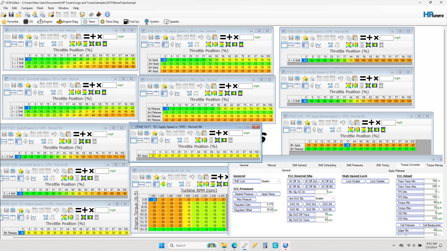Screen dimensions: 447x251
Task: Select the '1 -> 2 Shift' row header in 15028 table
Action: click(x=18, y=59)
